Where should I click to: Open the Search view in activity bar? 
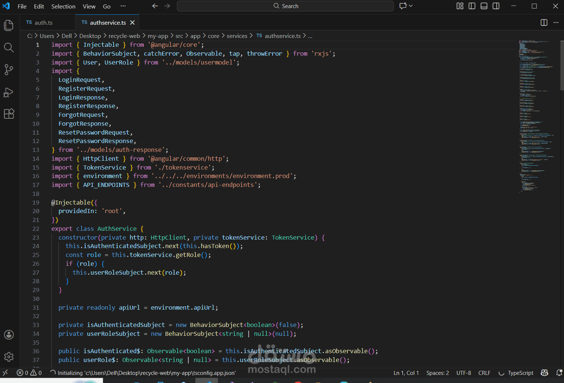8,48
